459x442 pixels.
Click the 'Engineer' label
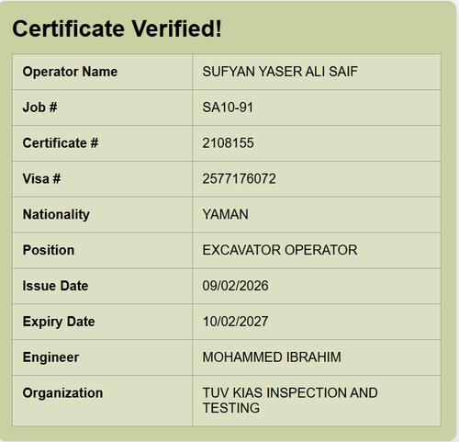[50, 357]
